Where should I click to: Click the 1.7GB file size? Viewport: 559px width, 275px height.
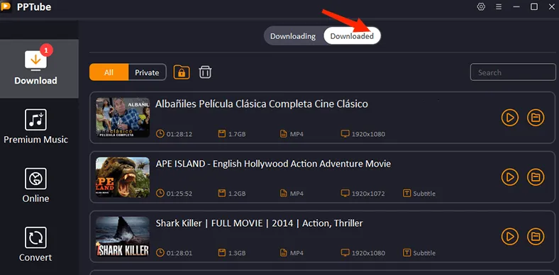(232, 134)
